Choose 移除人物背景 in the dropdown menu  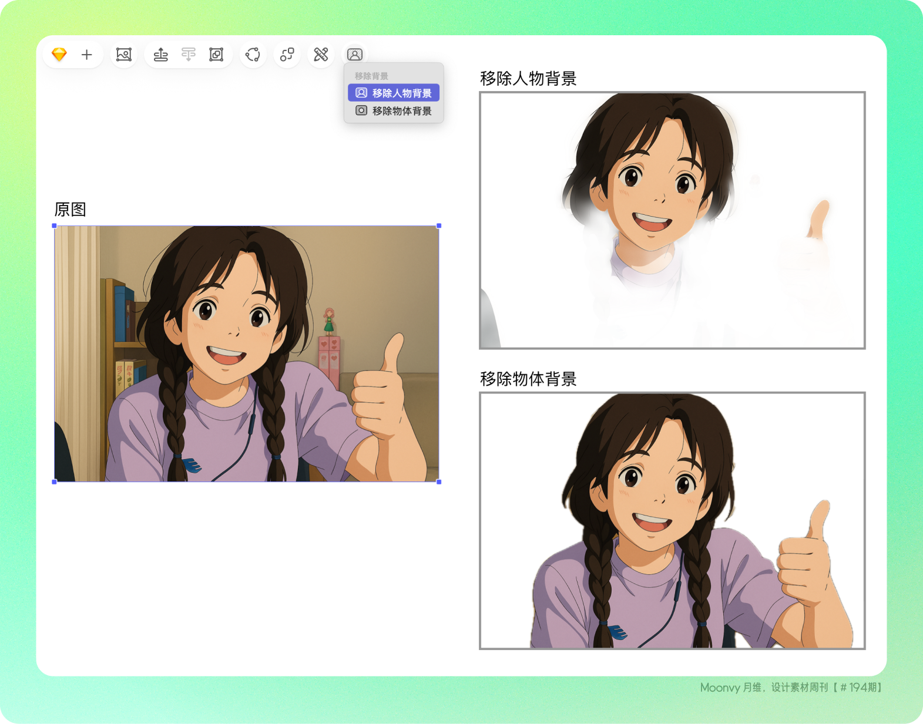[394, 93]
